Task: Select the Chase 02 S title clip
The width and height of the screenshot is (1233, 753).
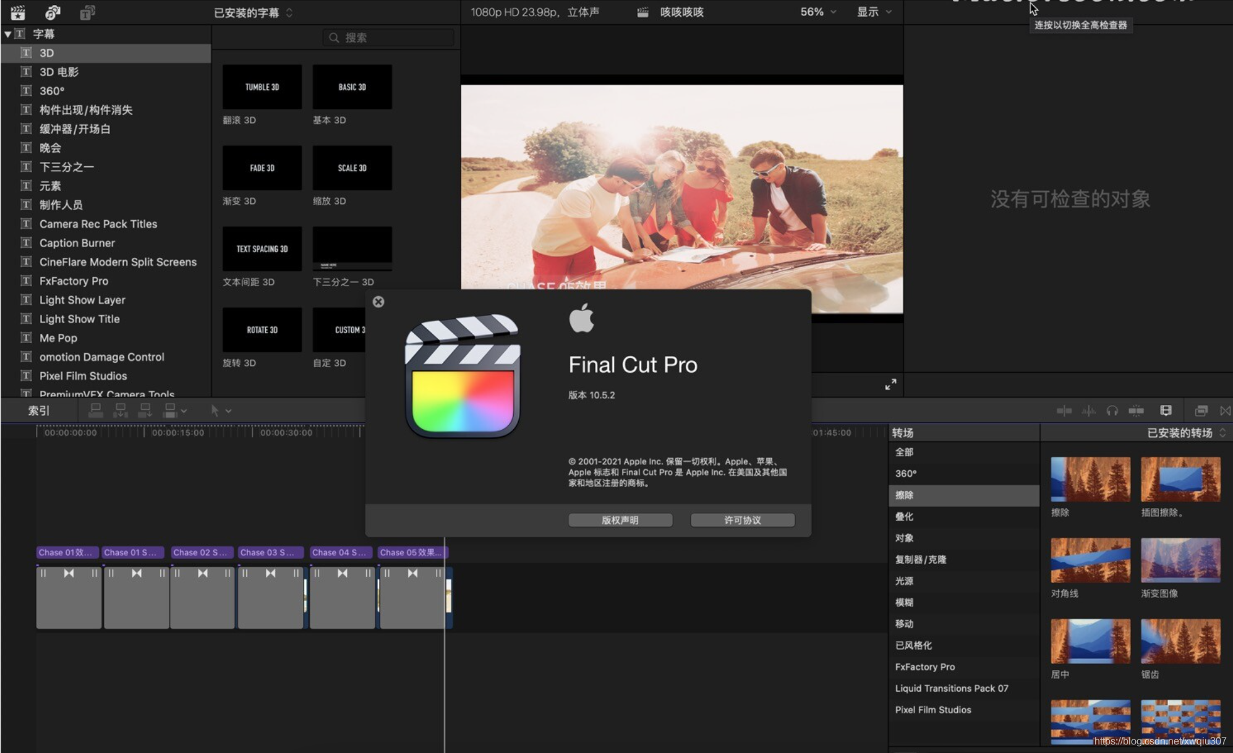Action: pos(202,553)
